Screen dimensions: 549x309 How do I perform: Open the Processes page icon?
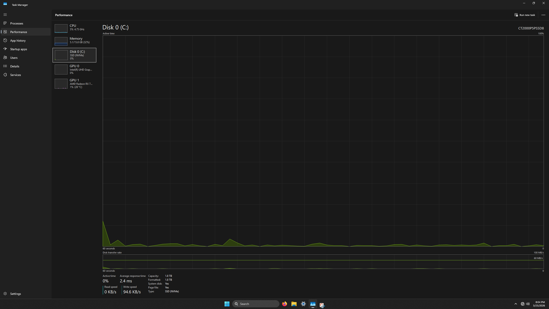(5, 23)
